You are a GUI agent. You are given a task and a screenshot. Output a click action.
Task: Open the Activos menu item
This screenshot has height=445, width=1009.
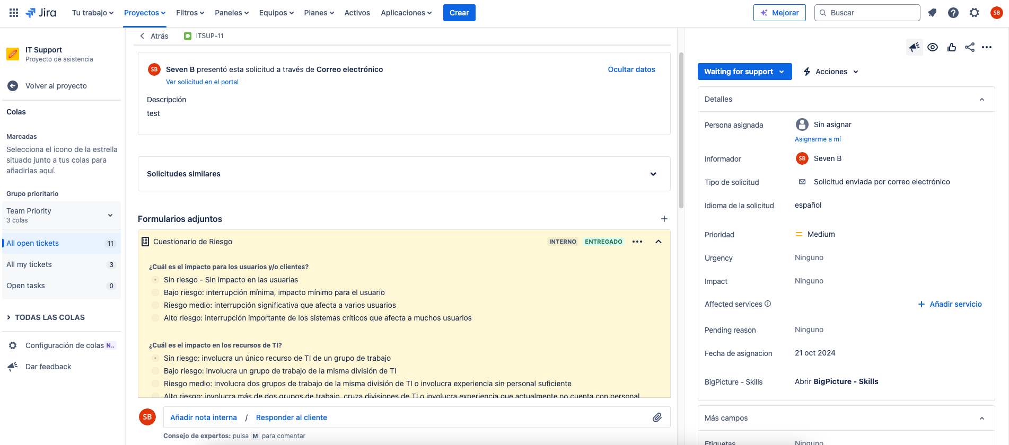click(357, 13)
